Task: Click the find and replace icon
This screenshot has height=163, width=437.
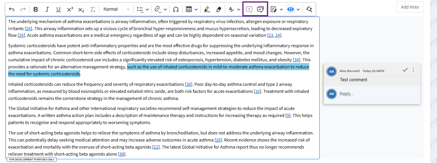Action: point(309,9)
